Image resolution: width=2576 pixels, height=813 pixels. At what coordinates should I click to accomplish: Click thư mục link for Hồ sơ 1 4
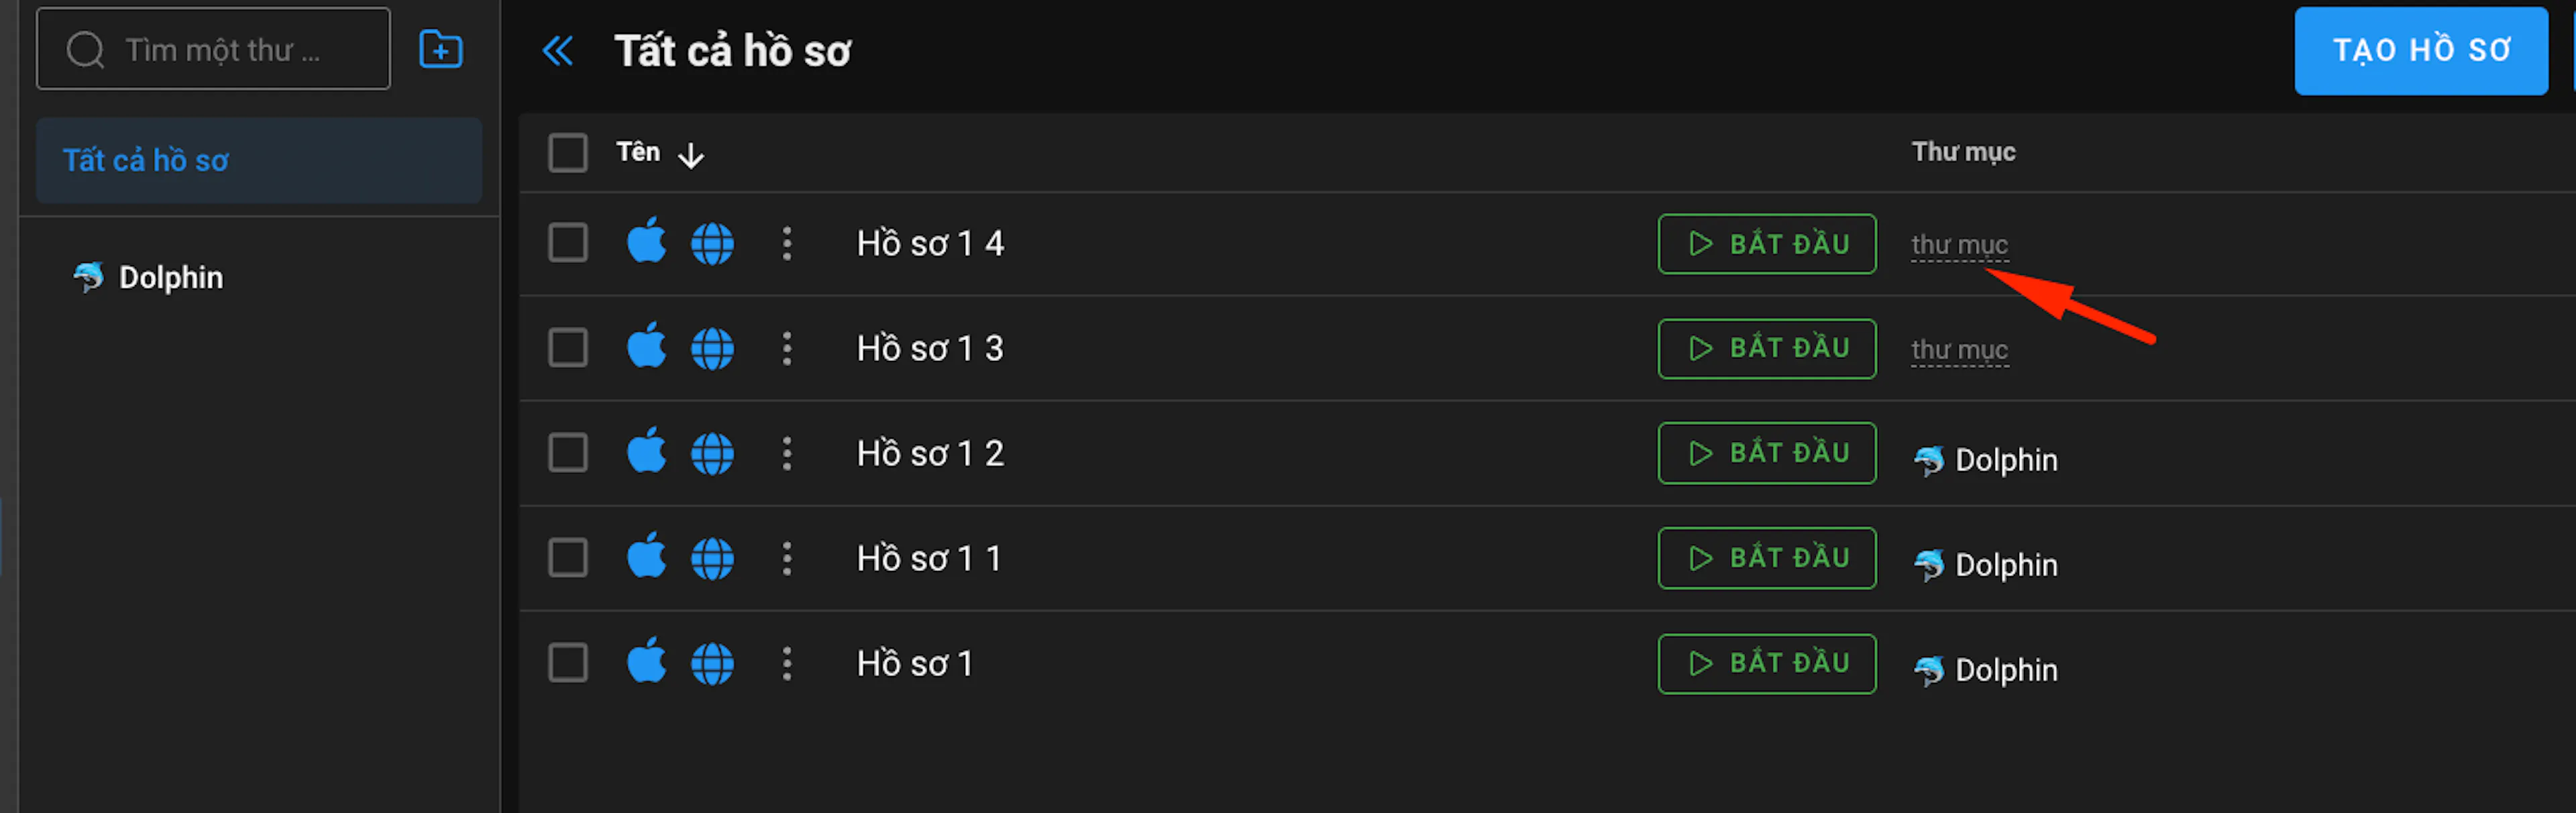1959,244
